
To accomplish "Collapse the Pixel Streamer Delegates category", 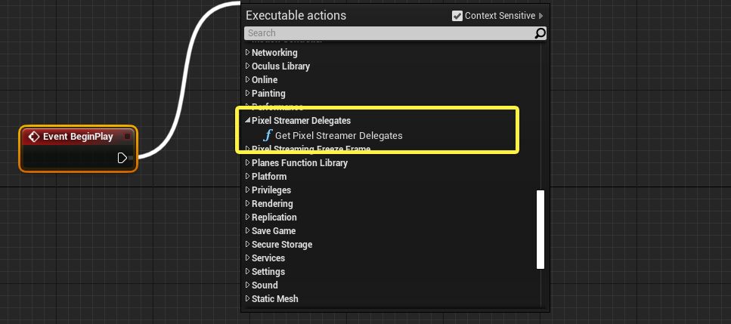I will coord(247,121).
